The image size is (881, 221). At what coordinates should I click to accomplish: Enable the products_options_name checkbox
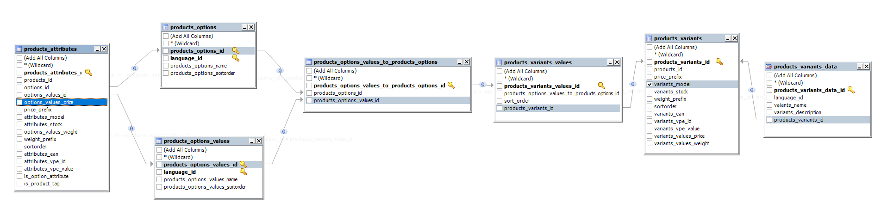coord(166,66)
